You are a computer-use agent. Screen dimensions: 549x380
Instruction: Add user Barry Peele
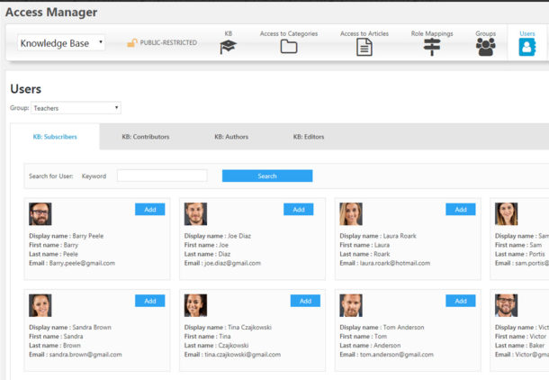[x=150, y=210]
